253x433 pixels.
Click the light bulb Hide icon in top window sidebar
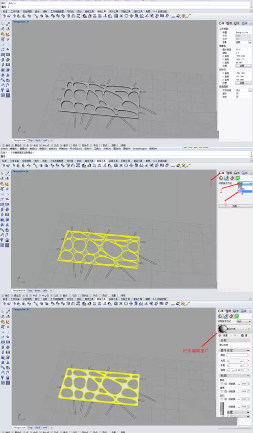[x=3, y=90]
